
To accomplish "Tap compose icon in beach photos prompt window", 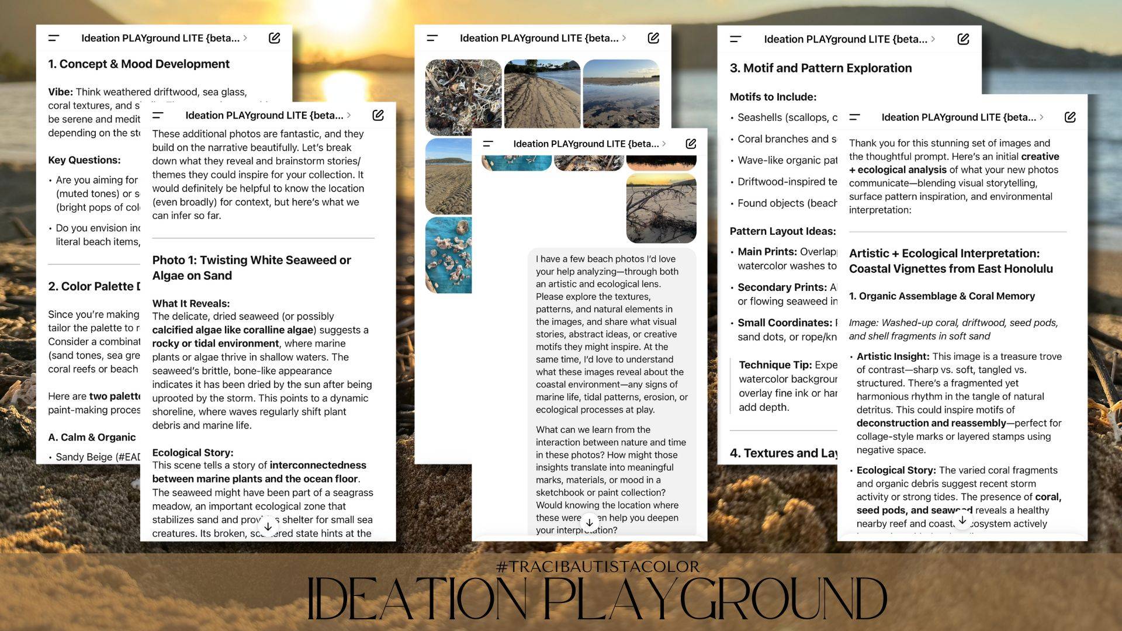I will coord(691,144).
